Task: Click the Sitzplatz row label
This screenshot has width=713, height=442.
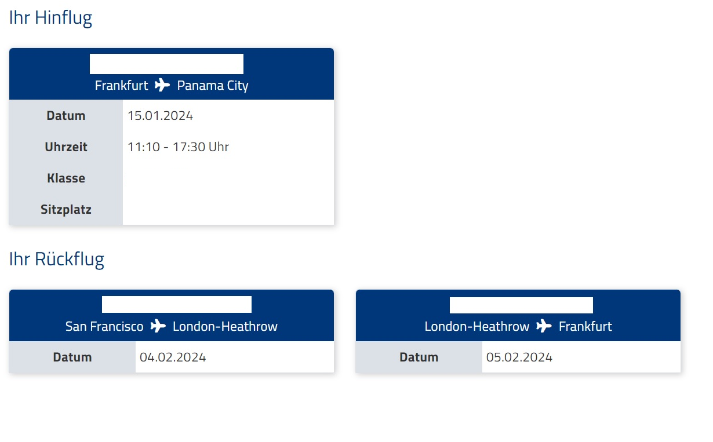Action: [x=66, y=210]
